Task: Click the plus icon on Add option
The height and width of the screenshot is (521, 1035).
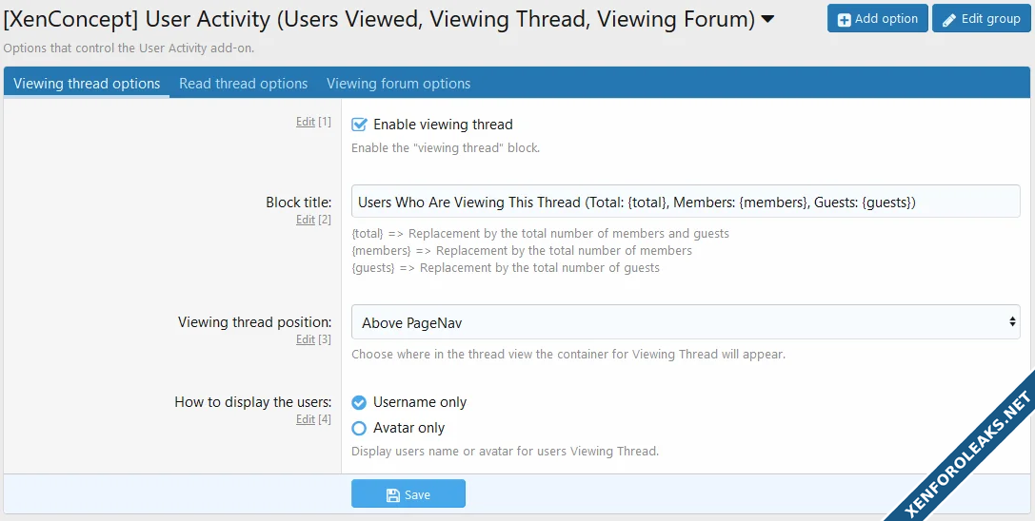Action: pyautogui.click(x=844, y=19)
